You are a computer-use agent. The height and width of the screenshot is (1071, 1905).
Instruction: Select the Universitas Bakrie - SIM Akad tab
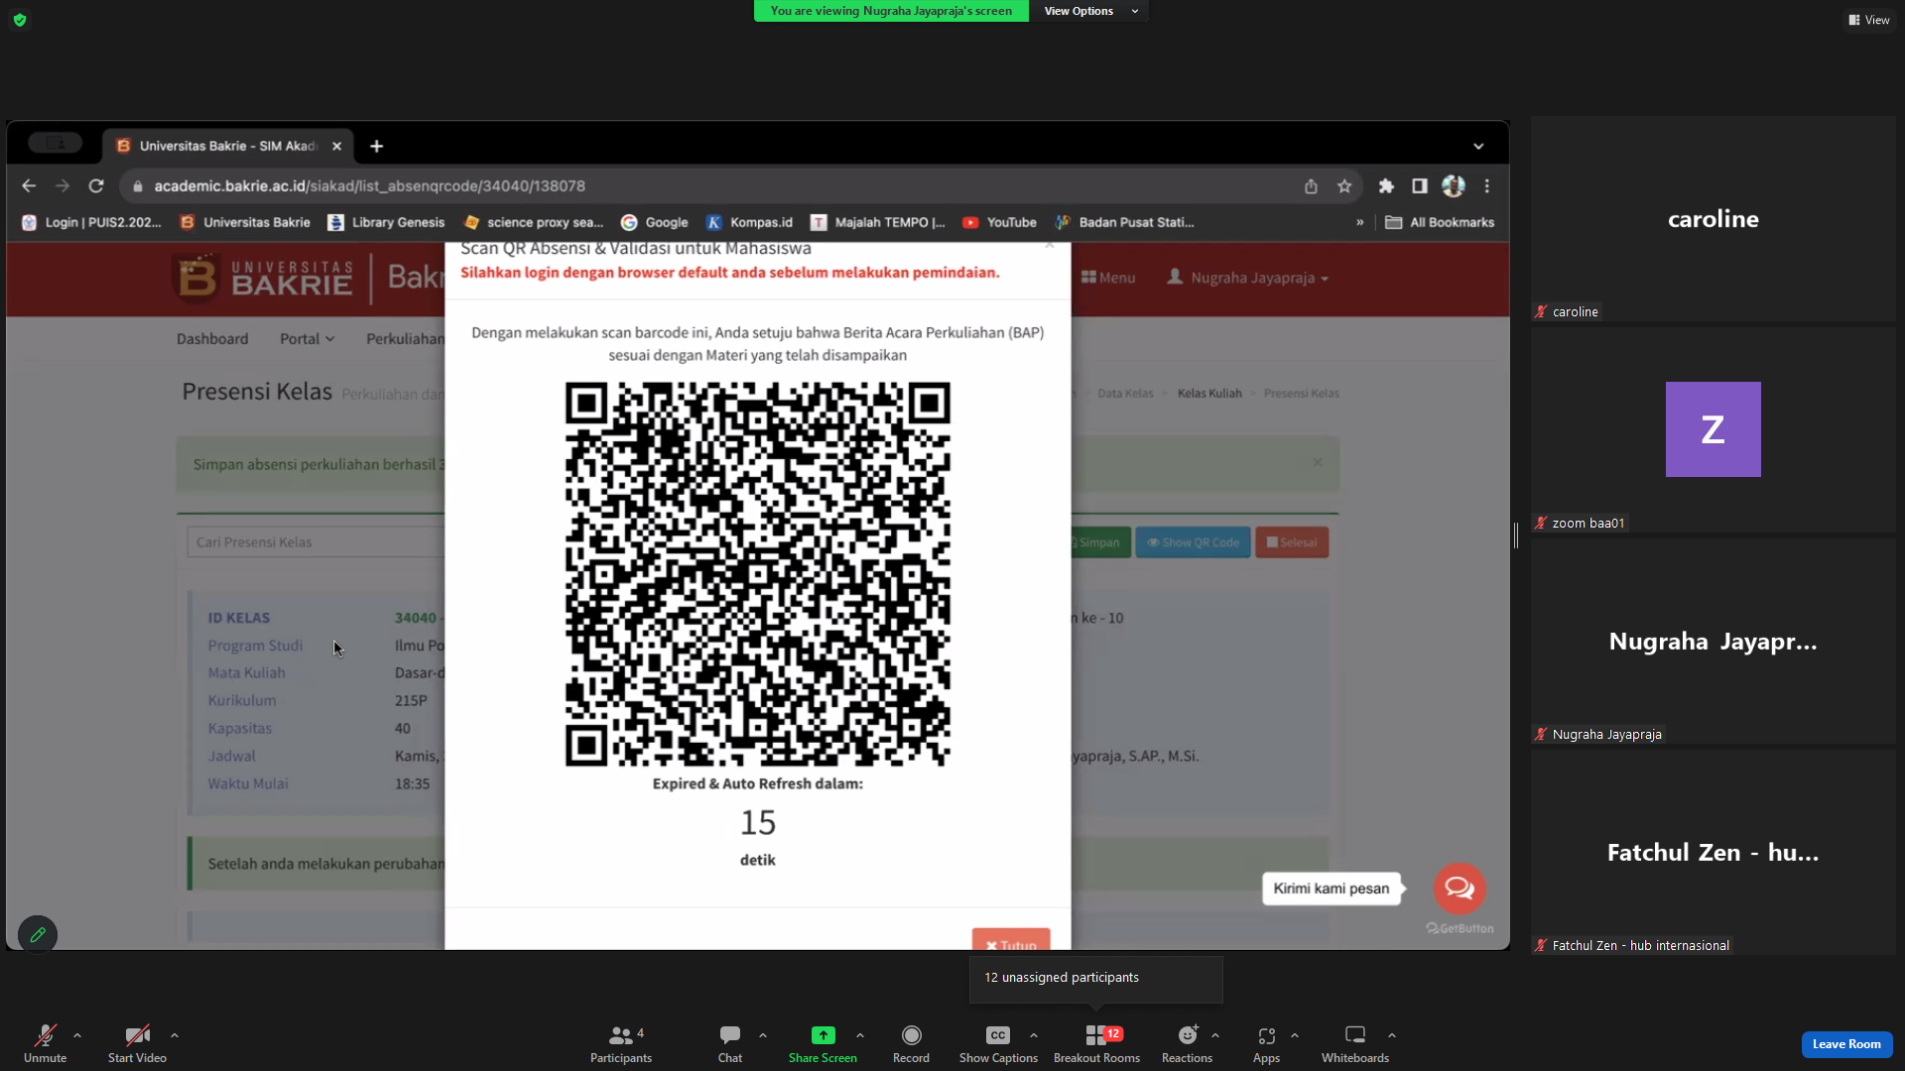click(228, 146)
